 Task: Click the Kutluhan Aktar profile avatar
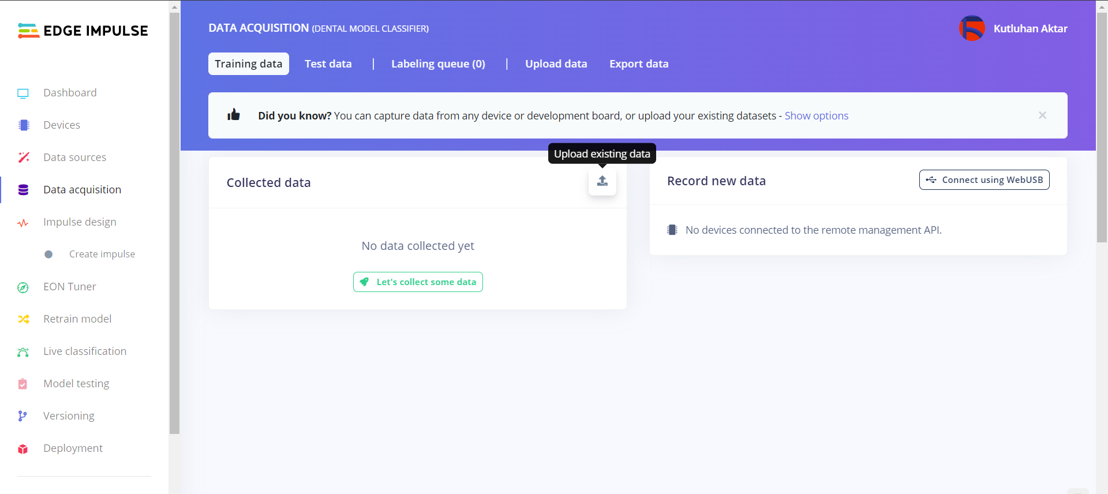coord(972,28)
